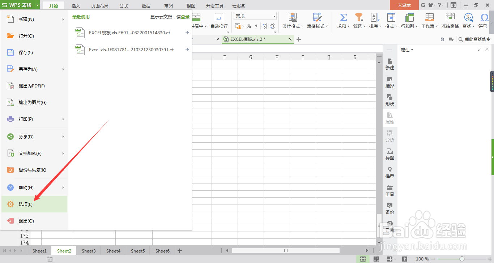Click the 登录 link for cloud documents
494x263 pixels.
185,17
